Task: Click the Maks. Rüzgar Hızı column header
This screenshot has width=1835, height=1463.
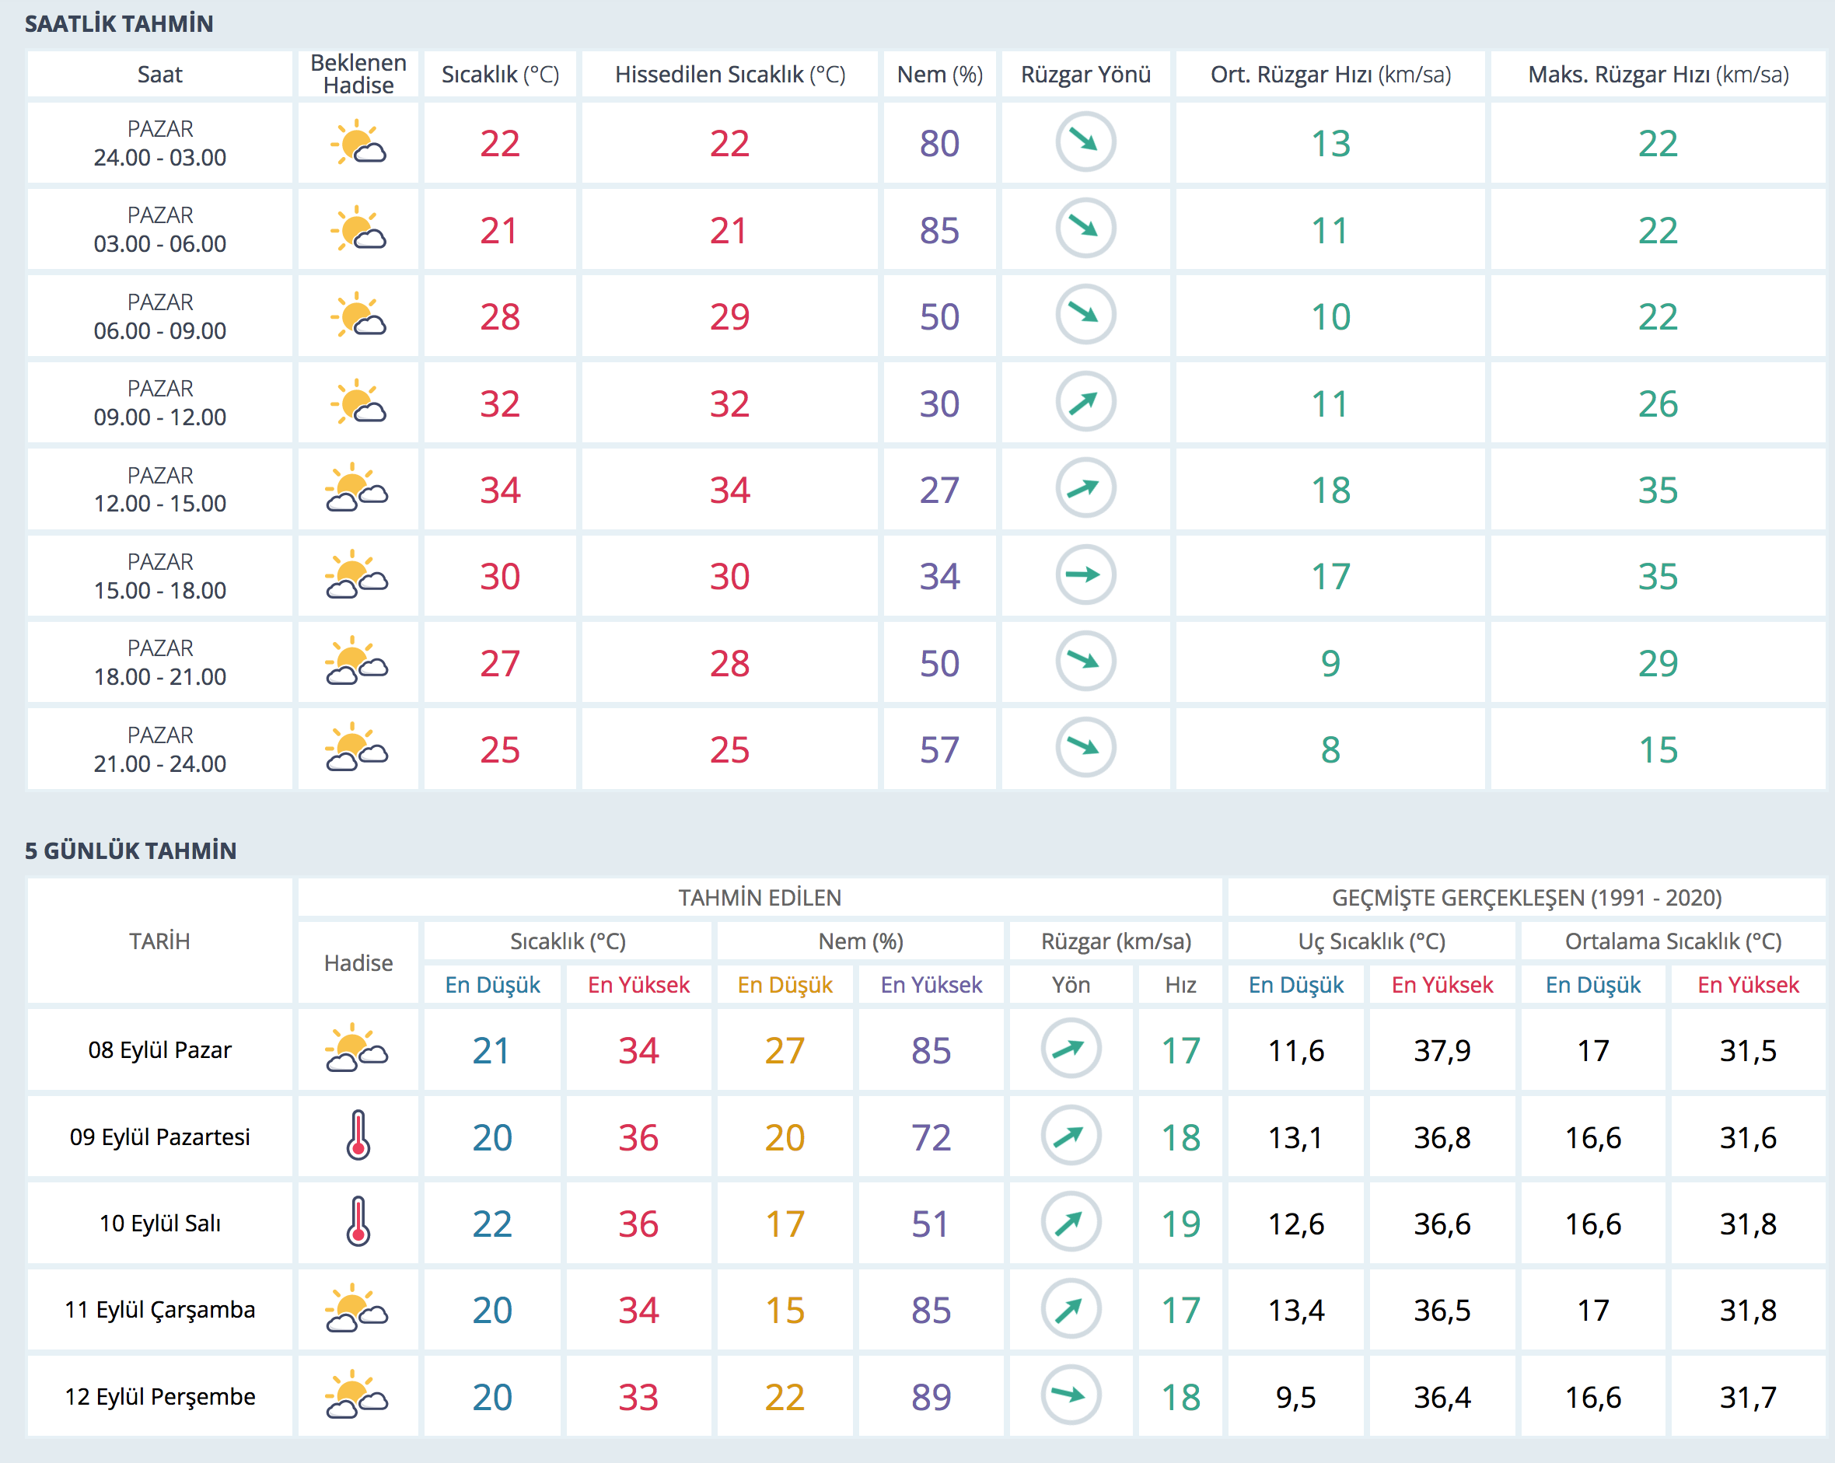Action: click(1657, 75)
